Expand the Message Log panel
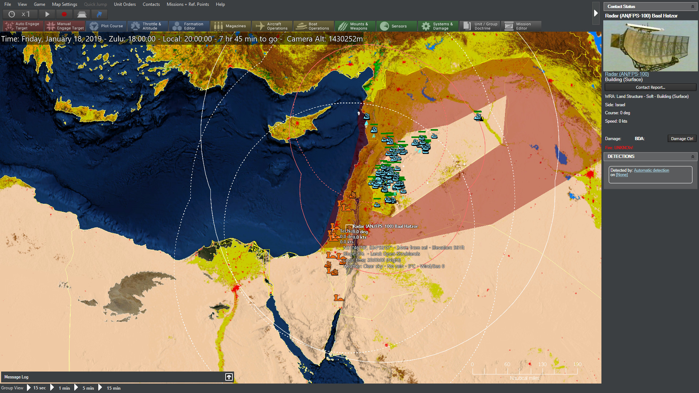The height and width of the screenshot is (393, 699). [x=229, y=377]
